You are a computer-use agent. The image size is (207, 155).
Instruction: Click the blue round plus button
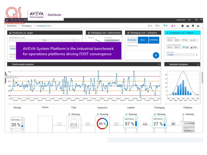click(x=156, y=55)
